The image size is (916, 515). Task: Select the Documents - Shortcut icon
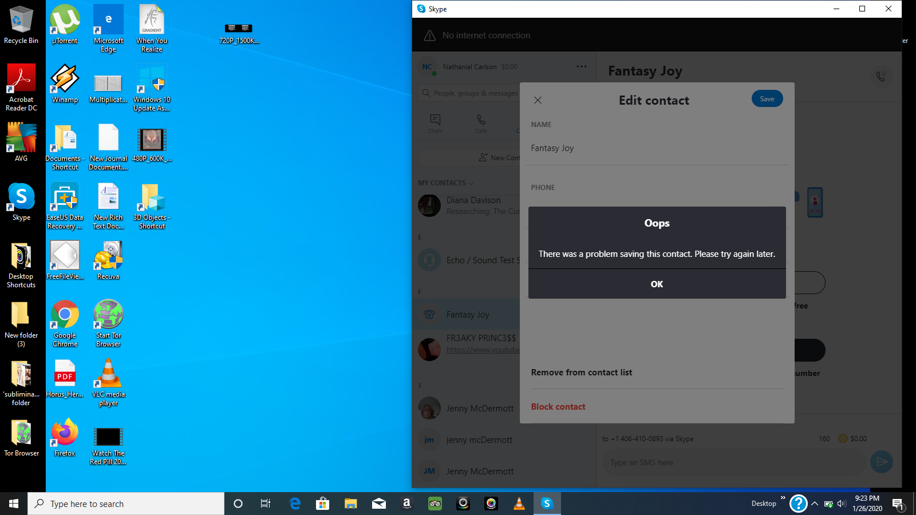65,146
